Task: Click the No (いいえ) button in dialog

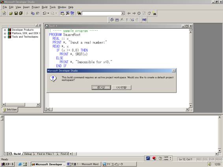Action: point(122,87)
